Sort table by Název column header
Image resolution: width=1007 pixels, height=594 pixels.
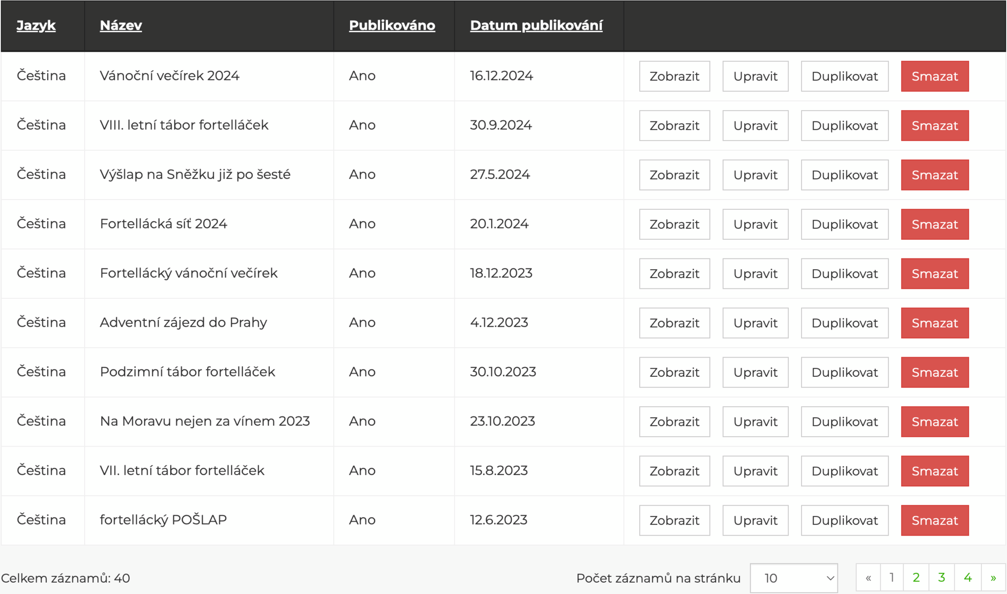121,26
